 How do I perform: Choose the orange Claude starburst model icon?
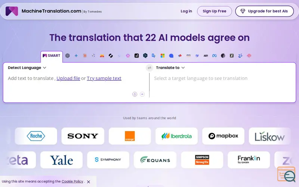coord(85,55)
